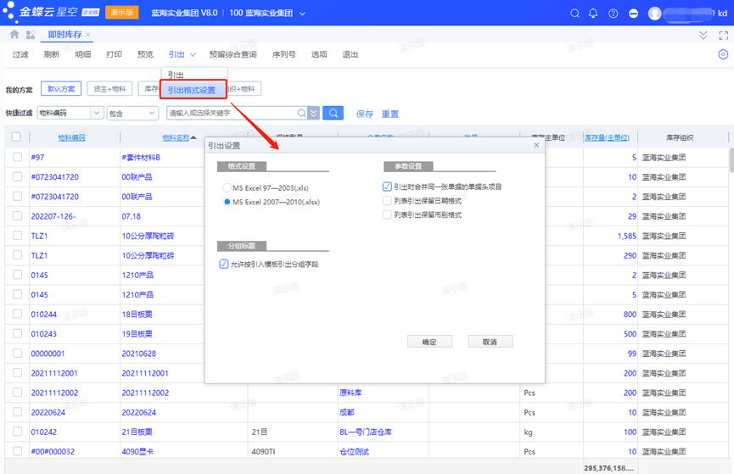Switch to 即时库存 tab
Image resolution: width=734 pixels, height=474 pixels.
(x=64, y=35)
